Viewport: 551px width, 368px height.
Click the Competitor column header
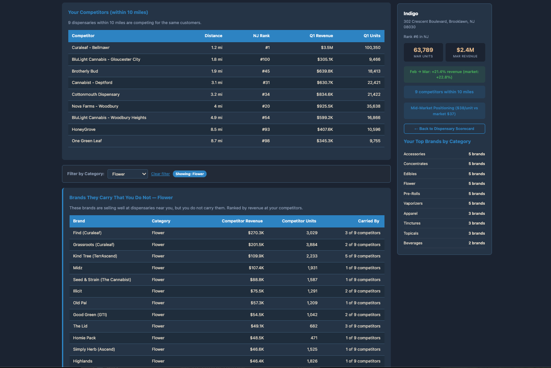tap(83, 36)
